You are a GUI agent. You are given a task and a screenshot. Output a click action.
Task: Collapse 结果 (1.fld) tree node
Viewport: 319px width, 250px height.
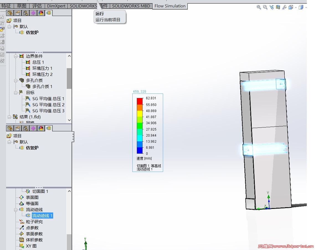pos(9,117)
